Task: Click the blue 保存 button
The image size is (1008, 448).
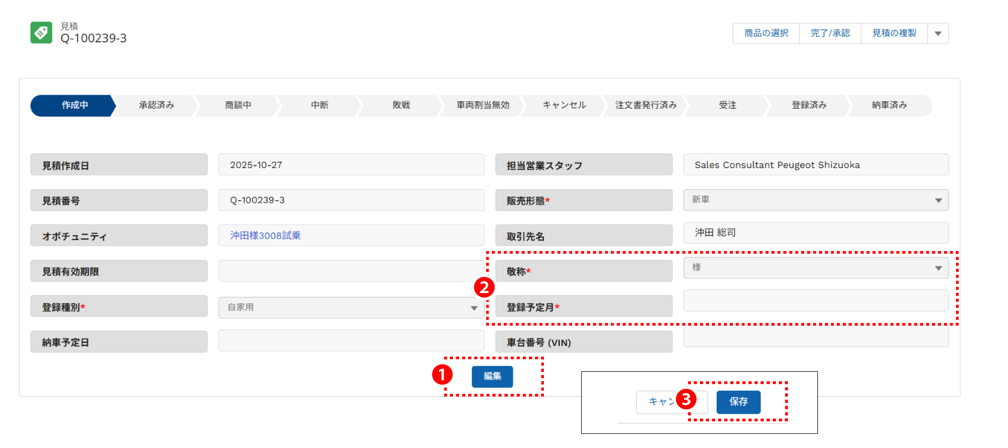Action: [x=738, y=402]
